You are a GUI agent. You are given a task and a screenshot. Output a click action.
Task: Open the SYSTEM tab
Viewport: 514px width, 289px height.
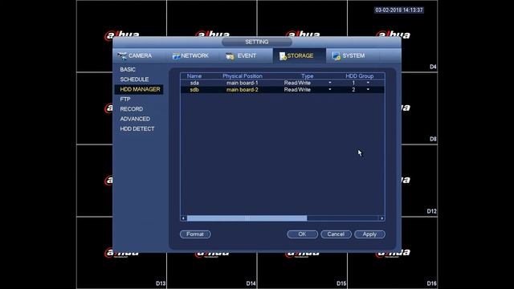pyautogui.click(x=353, y=55)
